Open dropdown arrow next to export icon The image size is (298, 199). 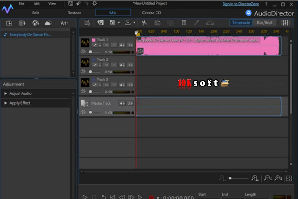click(119, 23)
